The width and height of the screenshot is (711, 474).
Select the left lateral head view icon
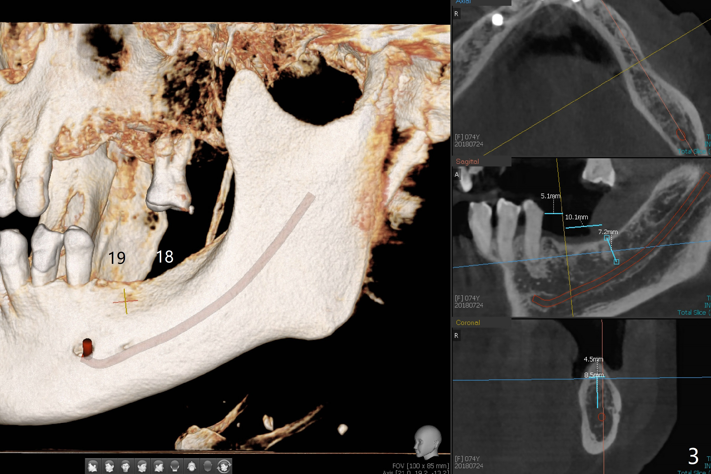coord(159,466)
